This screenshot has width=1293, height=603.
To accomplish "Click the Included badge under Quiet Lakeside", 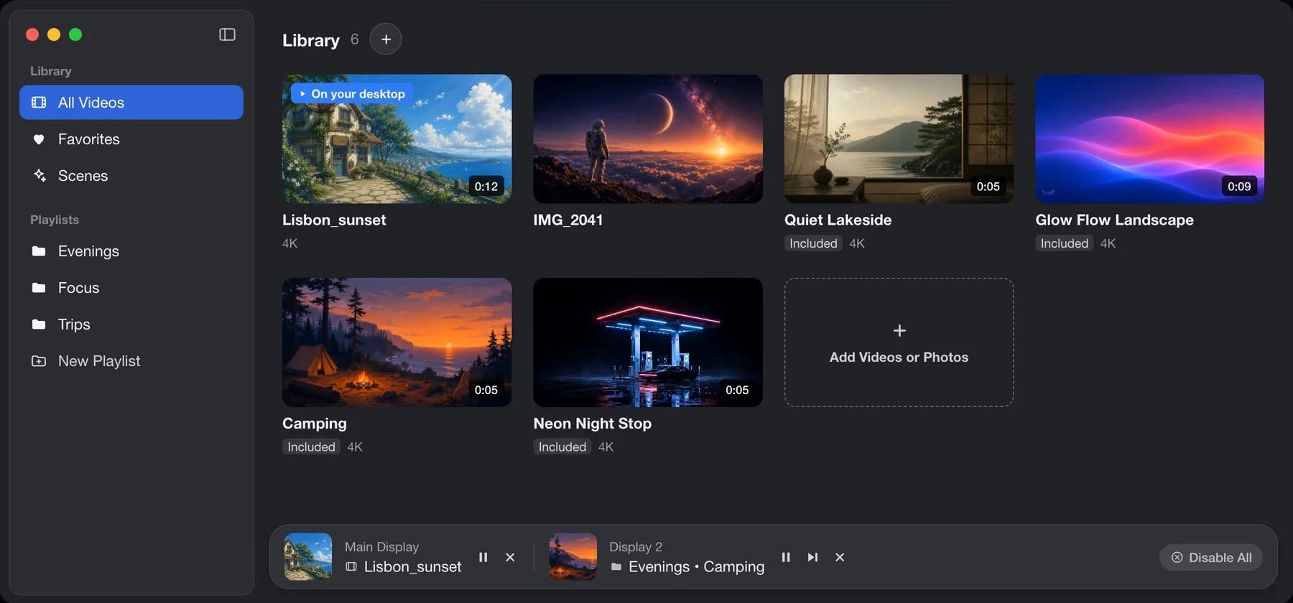I will 814,243.
